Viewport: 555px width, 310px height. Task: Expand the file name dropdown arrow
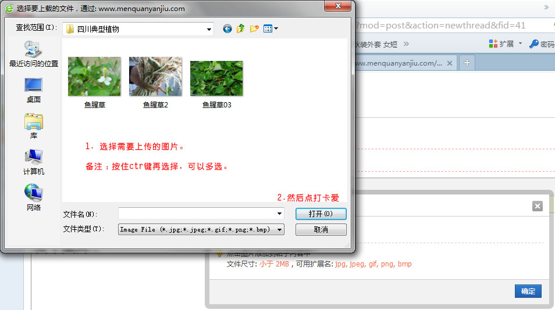(x=280, y=214)
